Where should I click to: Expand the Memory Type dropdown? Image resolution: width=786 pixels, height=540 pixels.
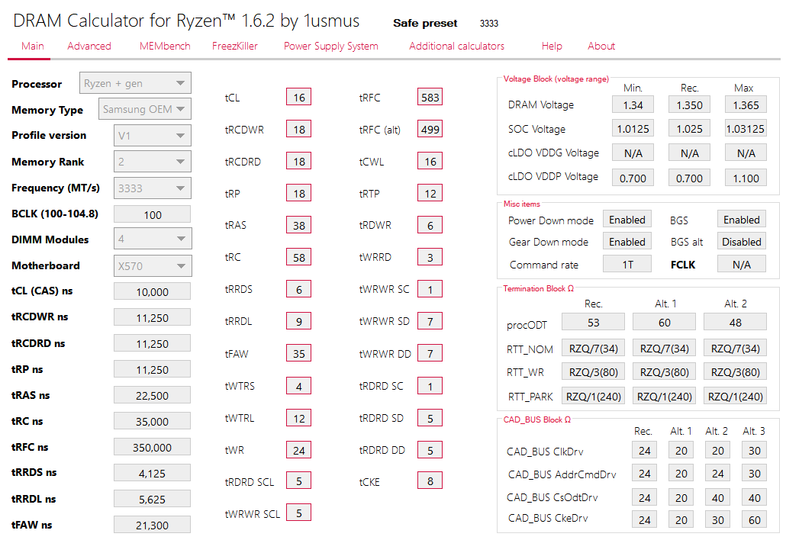(x=145, y=109)
